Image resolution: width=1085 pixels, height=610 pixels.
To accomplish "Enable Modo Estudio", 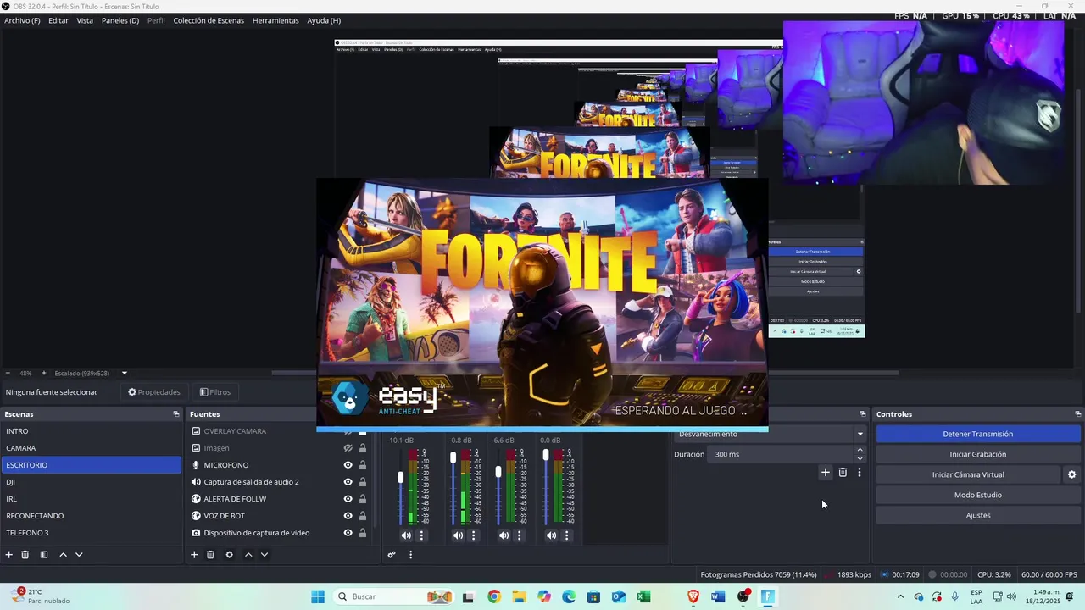I will pyautogui.click(x=977, y=495).
